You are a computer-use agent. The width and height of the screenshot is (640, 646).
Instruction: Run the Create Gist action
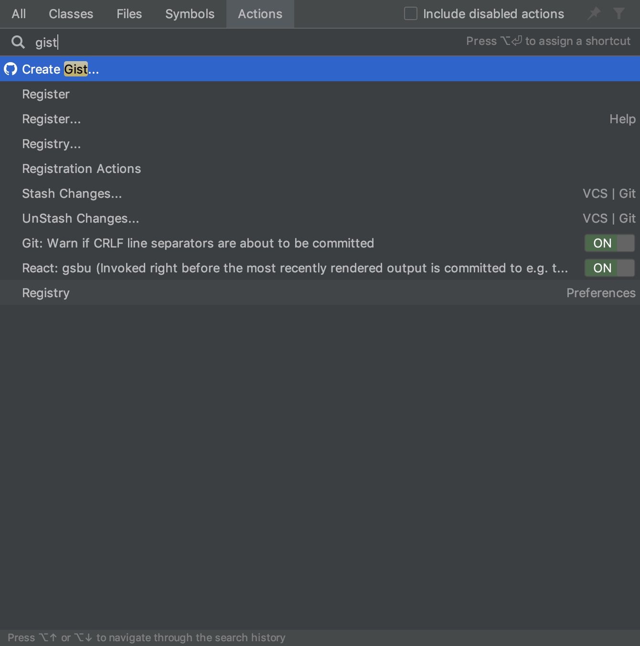pos(61,69)
